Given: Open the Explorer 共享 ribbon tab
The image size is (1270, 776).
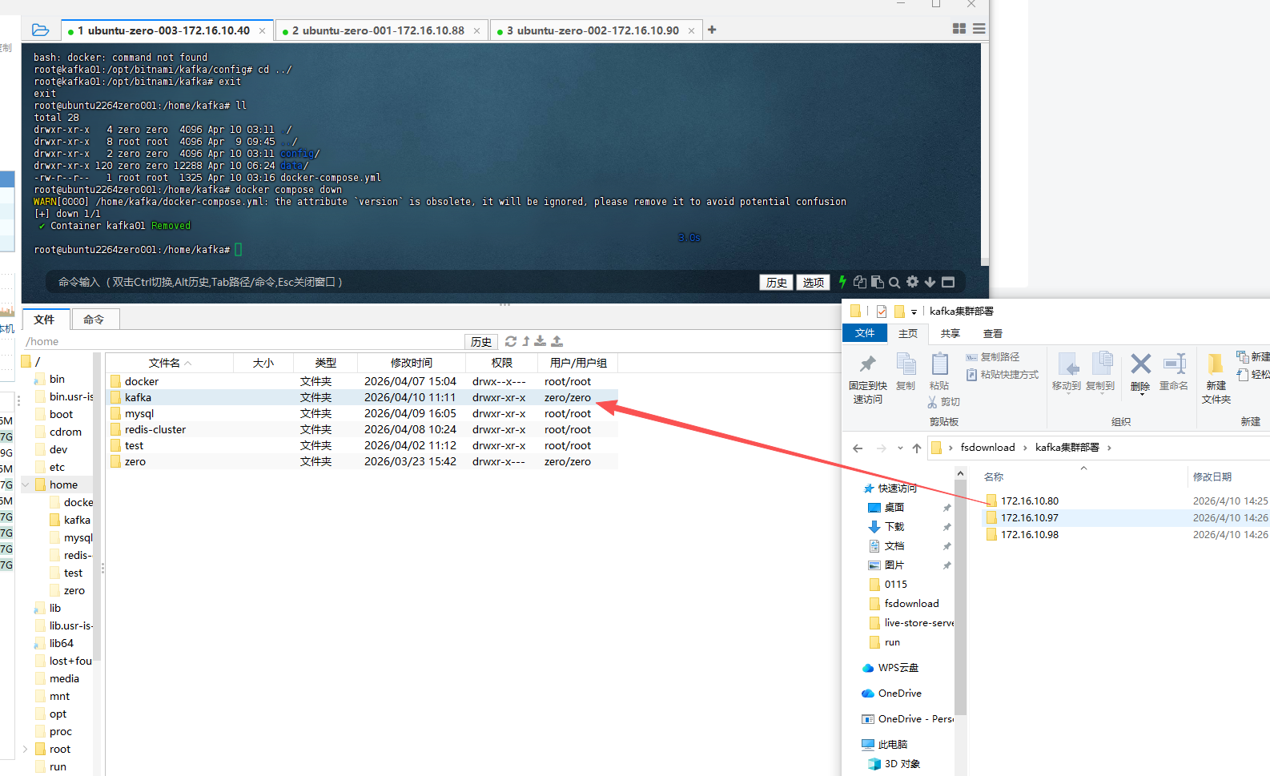Looking at the screenshot, I should click(x=950, y=333).
